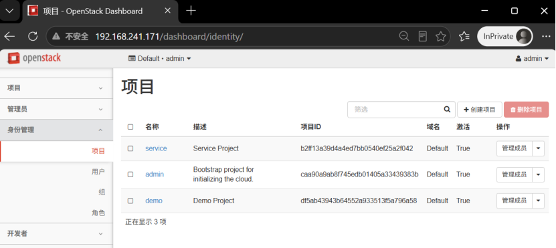Bookmark page with the star icon
Screen dimensions: 556x248
coord(441,36)
